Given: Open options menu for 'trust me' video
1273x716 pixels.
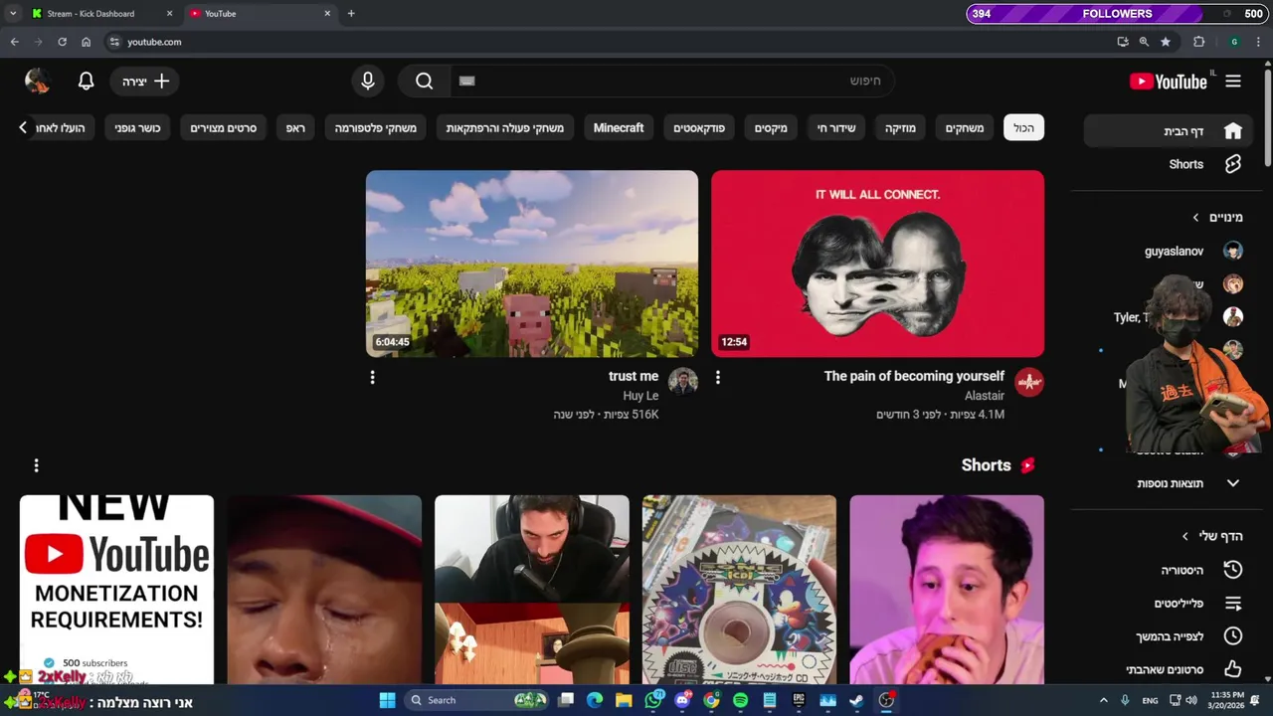Looking at the screenshot, I should 373,377.
